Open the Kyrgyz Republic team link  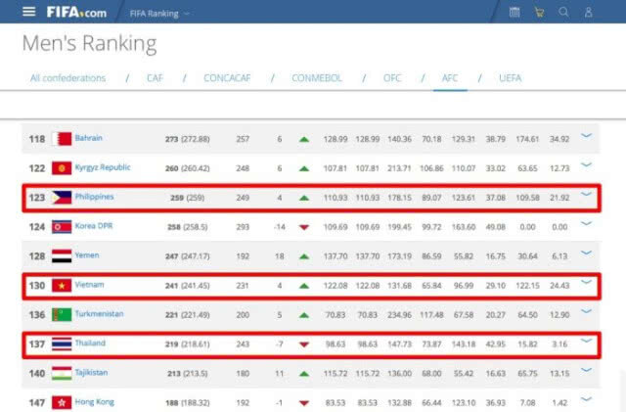(103, 167)
